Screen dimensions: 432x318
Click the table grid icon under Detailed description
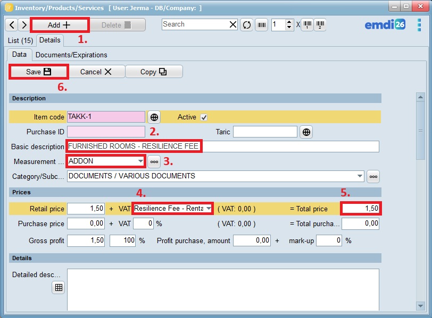pos(59,288)
